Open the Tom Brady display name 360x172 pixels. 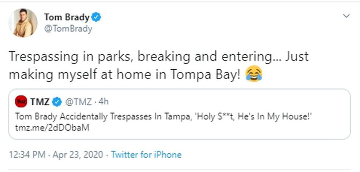pyautogui.click(x=66, y=17)
